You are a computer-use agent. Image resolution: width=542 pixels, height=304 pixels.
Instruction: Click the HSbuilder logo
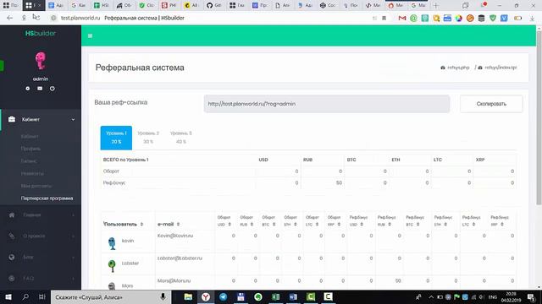click(41, 34)
